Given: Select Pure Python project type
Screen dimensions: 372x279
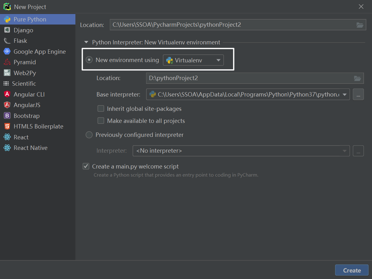Looking at the screenshot, I should click(x=38, y=20).
